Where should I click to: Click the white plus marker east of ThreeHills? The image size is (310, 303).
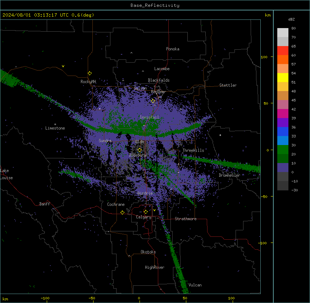pyautogui.click(x=220, y=135)
